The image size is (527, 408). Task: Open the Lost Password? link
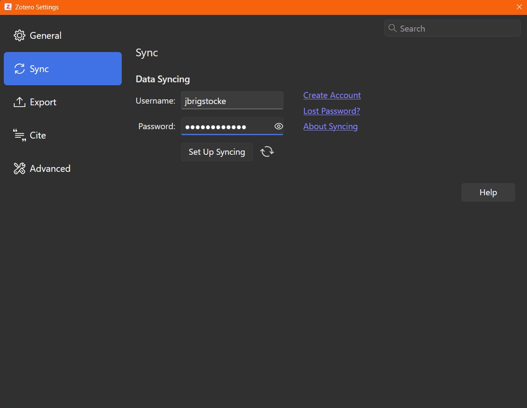(332, 111)
